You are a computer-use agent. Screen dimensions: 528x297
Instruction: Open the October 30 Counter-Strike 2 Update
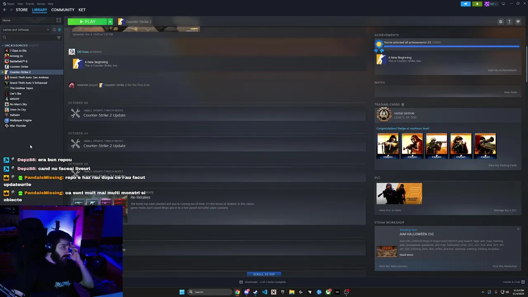pyautogui.click(x=217, y=113)
